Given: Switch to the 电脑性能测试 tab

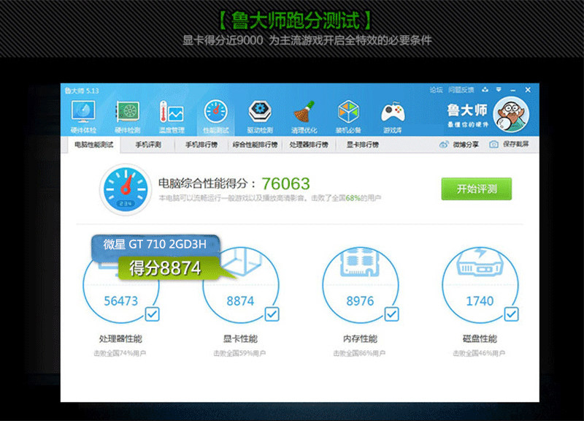Looking at the screenshot, I should (x=94, y=145).
